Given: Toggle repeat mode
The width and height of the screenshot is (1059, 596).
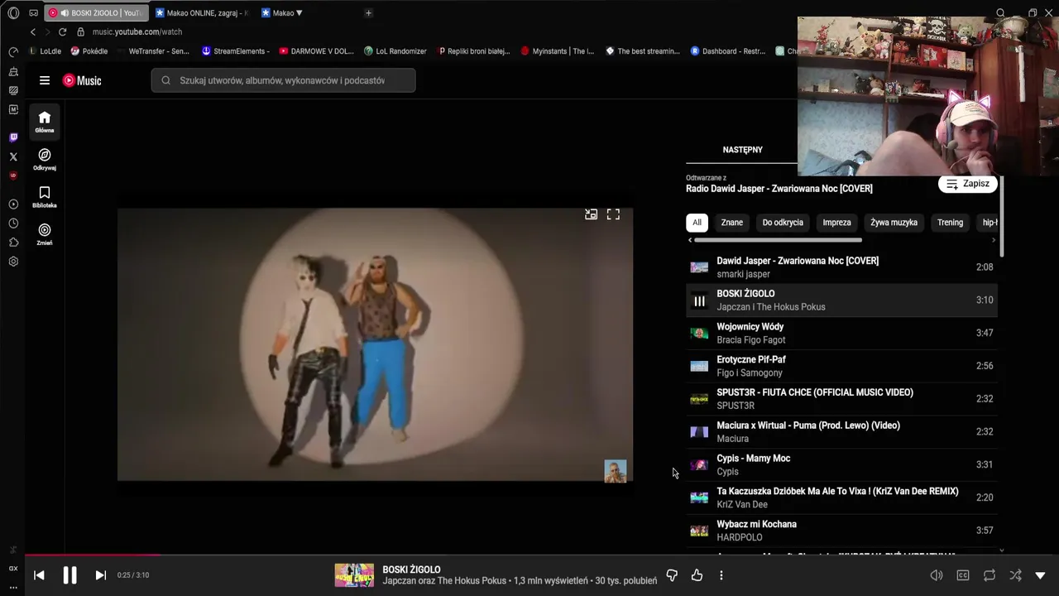Looking at the screenshot, I should click(x=990, y=575).
